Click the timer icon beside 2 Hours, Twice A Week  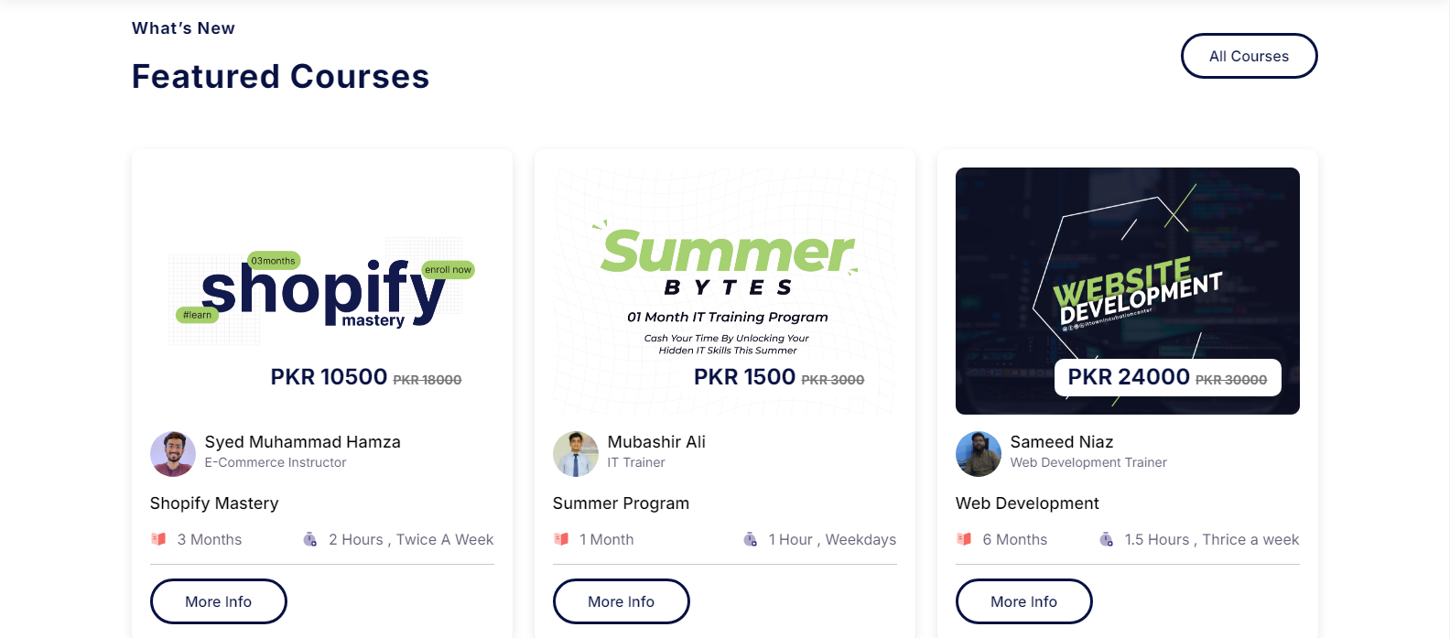(x=310, y=539)
